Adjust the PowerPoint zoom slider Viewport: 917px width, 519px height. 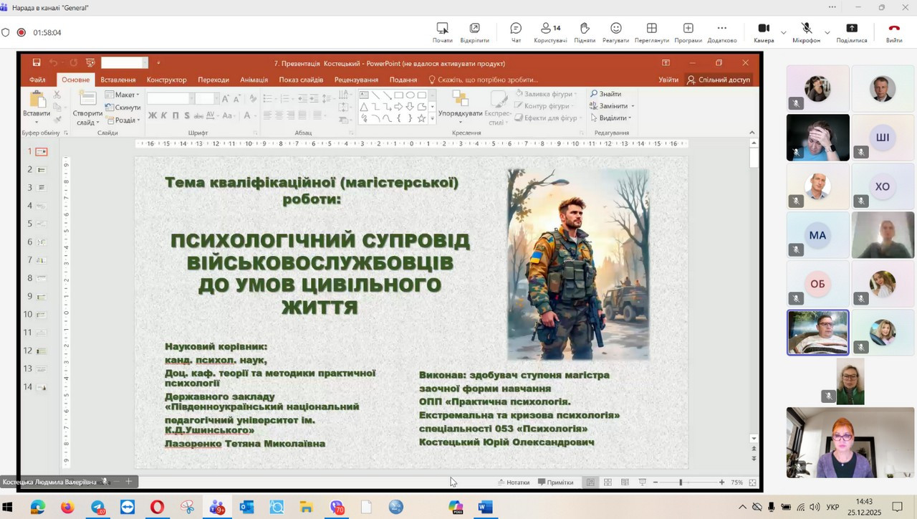(681, 482)
